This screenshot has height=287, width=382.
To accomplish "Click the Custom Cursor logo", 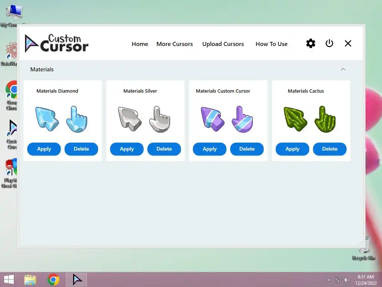I will tap(57, 43).
